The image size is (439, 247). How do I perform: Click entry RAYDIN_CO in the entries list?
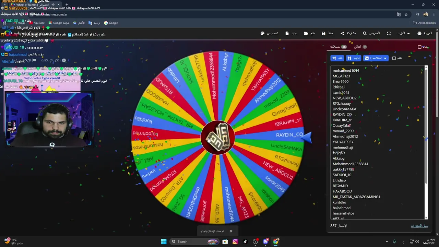pyautogui.click(x=342, y=115)
